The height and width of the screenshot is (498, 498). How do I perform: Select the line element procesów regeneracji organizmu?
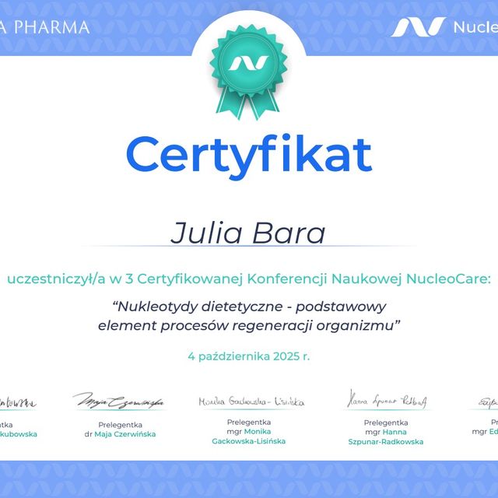[x=249, y=325]
